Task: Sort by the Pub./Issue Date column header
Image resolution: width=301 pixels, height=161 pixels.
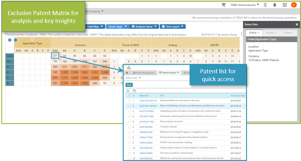Action: coord(238,96)
